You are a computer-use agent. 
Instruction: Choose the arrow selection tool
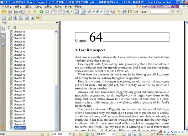(x=119, y=12)
